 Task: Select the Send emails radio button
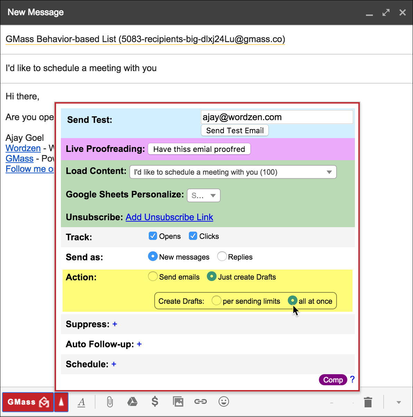point(153,276)
